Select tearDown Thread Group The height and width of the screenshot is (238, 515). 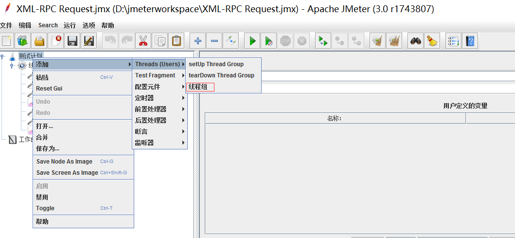click(223, 75)
